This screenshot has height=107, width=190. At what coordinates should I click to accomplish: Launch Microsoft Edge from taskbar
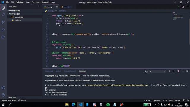74,105
